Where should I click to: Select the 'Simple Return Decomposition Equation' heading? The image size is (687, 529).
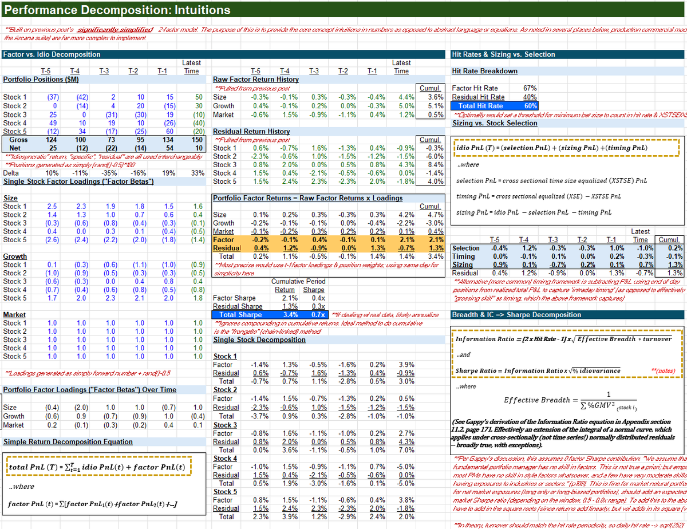coord(68,441)
